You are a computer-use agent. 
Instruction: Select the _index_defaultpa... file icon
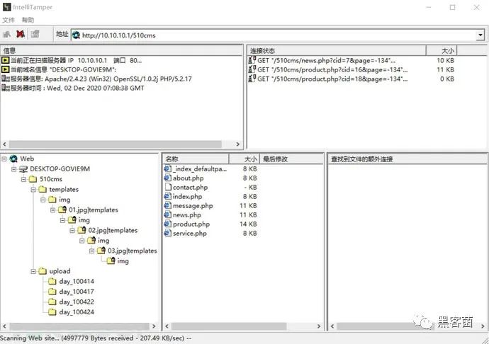point(168,169)
